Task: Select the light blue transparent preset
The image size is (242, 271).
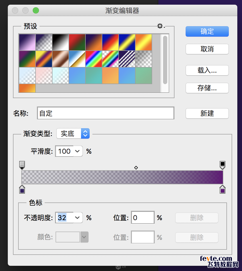Action: [x=27, y=76]
